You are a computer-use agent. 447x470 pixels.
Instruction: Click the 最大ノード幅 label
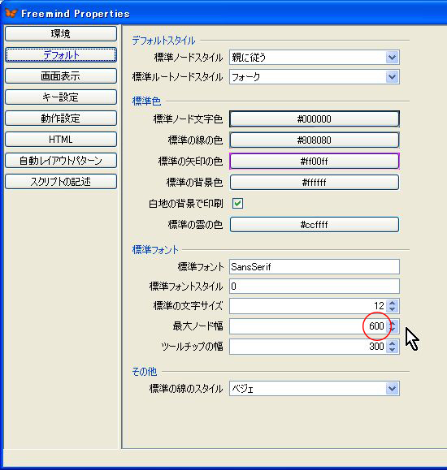click(x=197, y=326)
